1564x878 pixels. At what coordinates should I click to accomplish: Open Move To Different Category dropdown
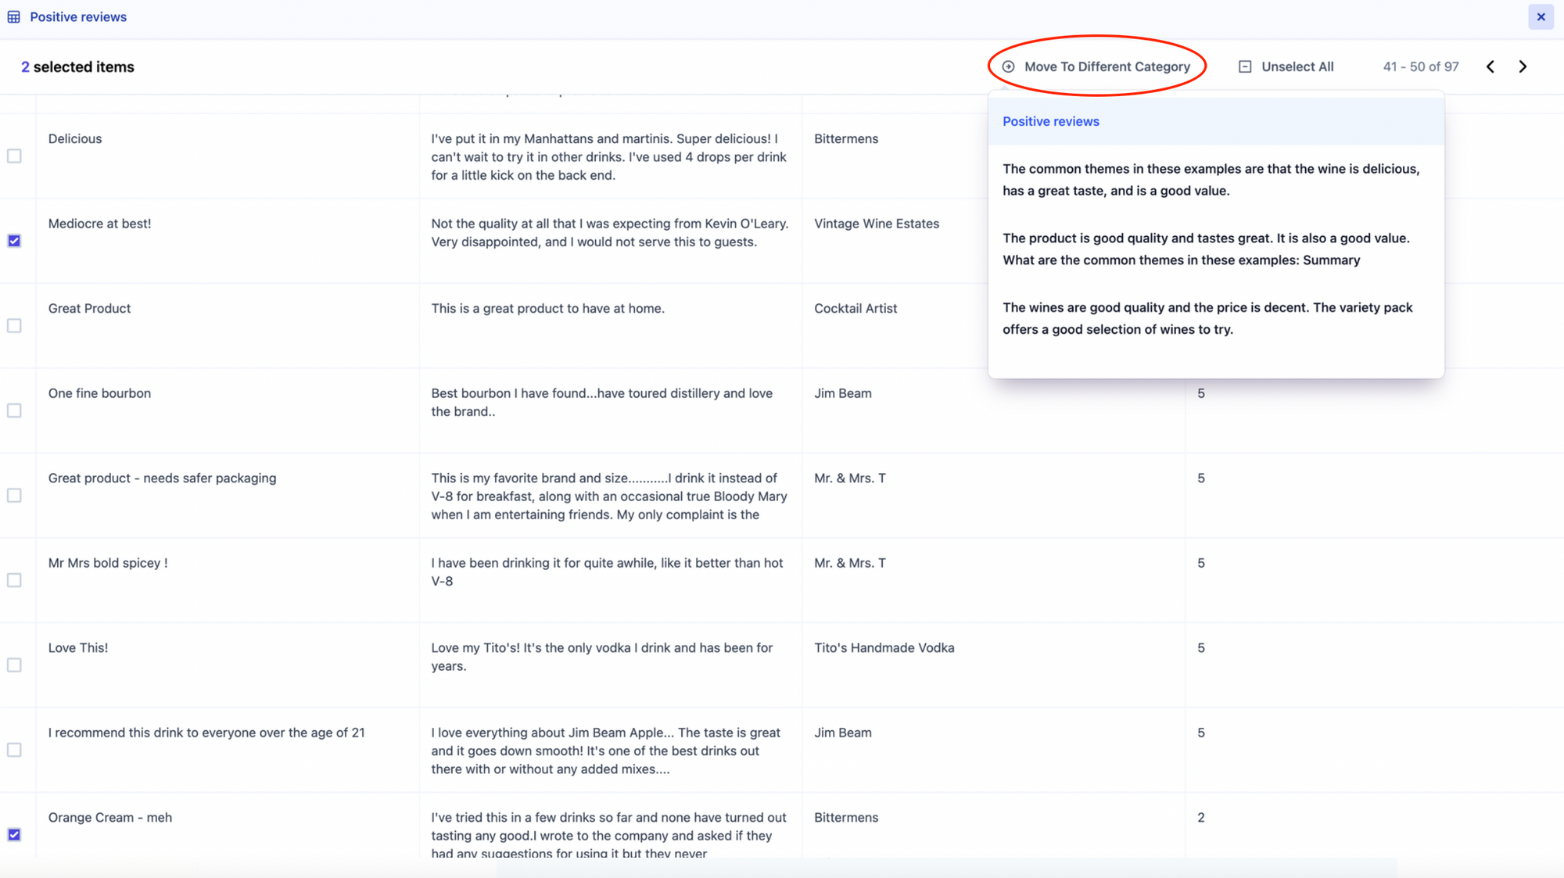point(1107,67)
